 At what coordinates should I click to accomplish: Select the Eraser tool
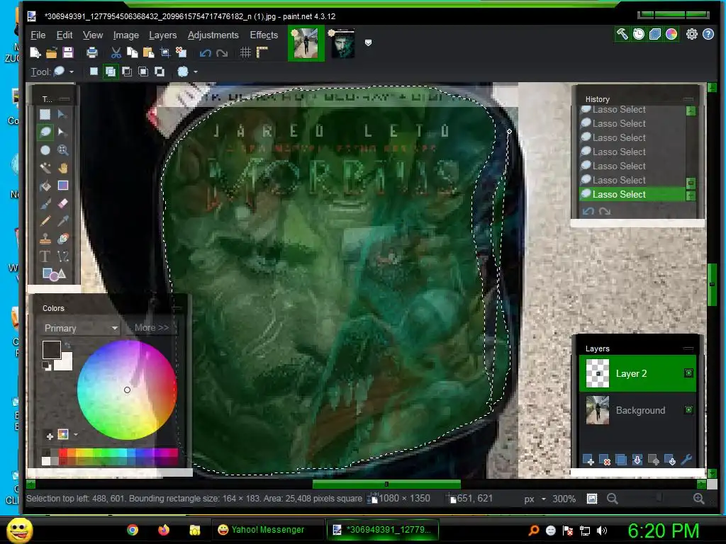point(63,203)
